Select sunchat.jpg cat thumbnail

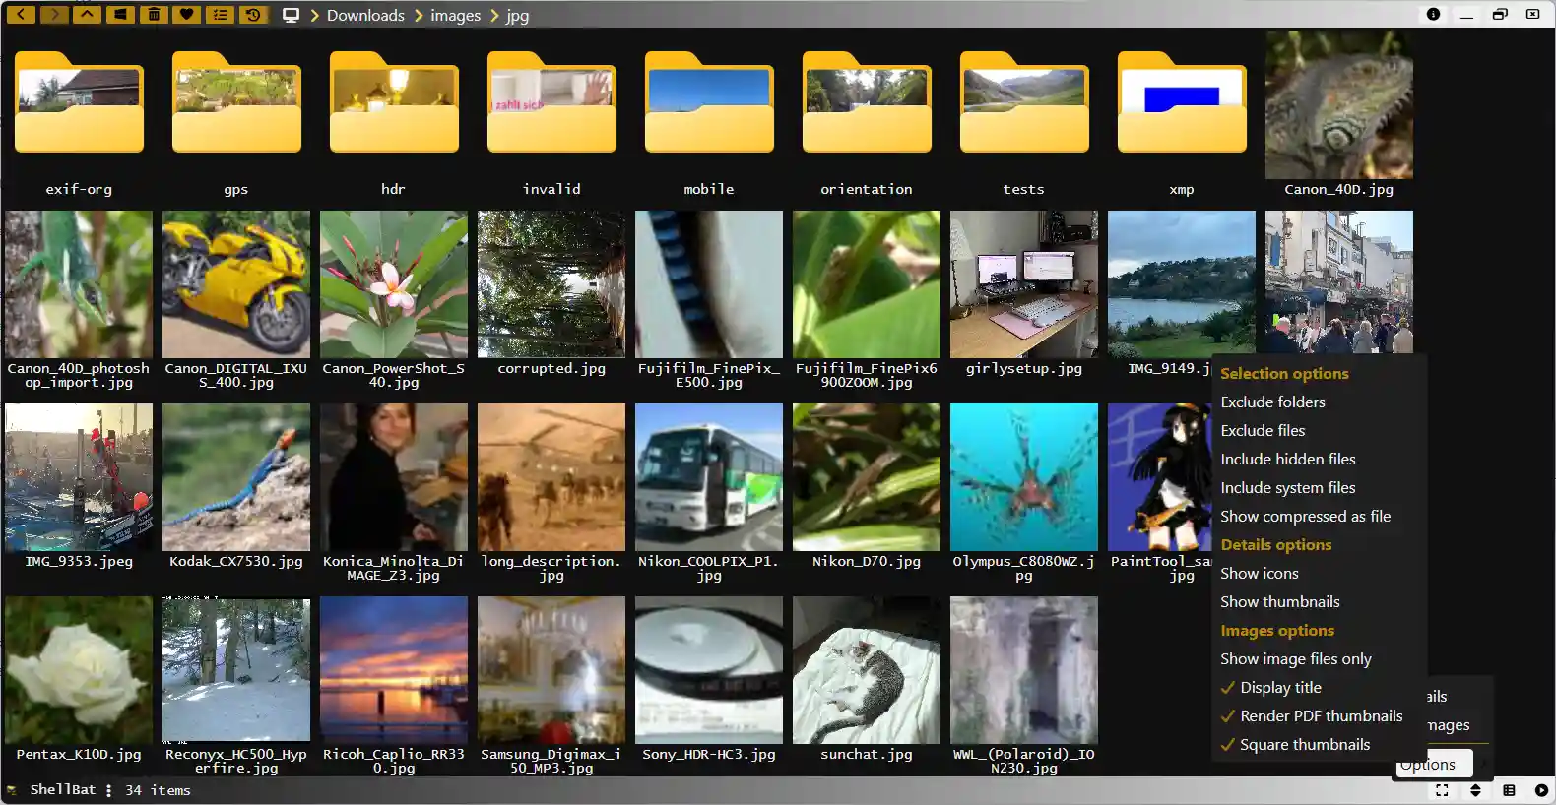[x=867, y=670]
